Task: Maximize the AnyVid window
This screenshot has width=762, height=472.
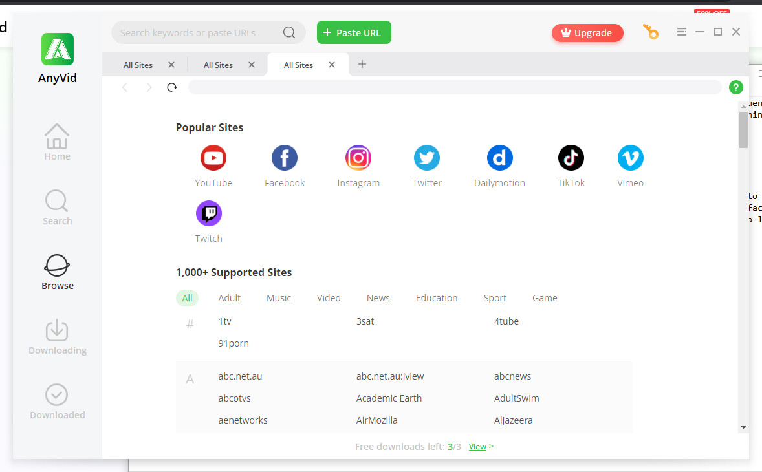Action: [718, 32]
